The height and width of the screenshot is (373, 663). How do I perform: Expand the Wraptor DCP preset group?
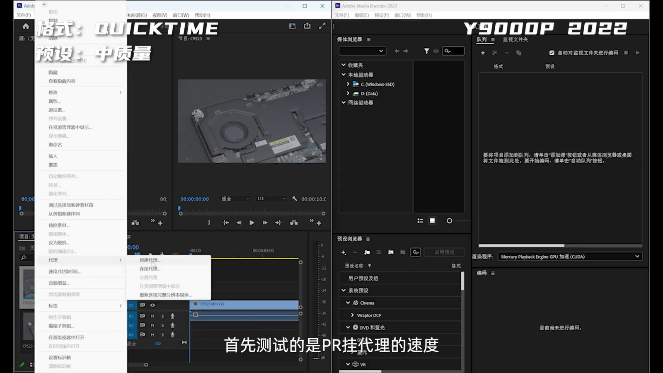[353, 315]
